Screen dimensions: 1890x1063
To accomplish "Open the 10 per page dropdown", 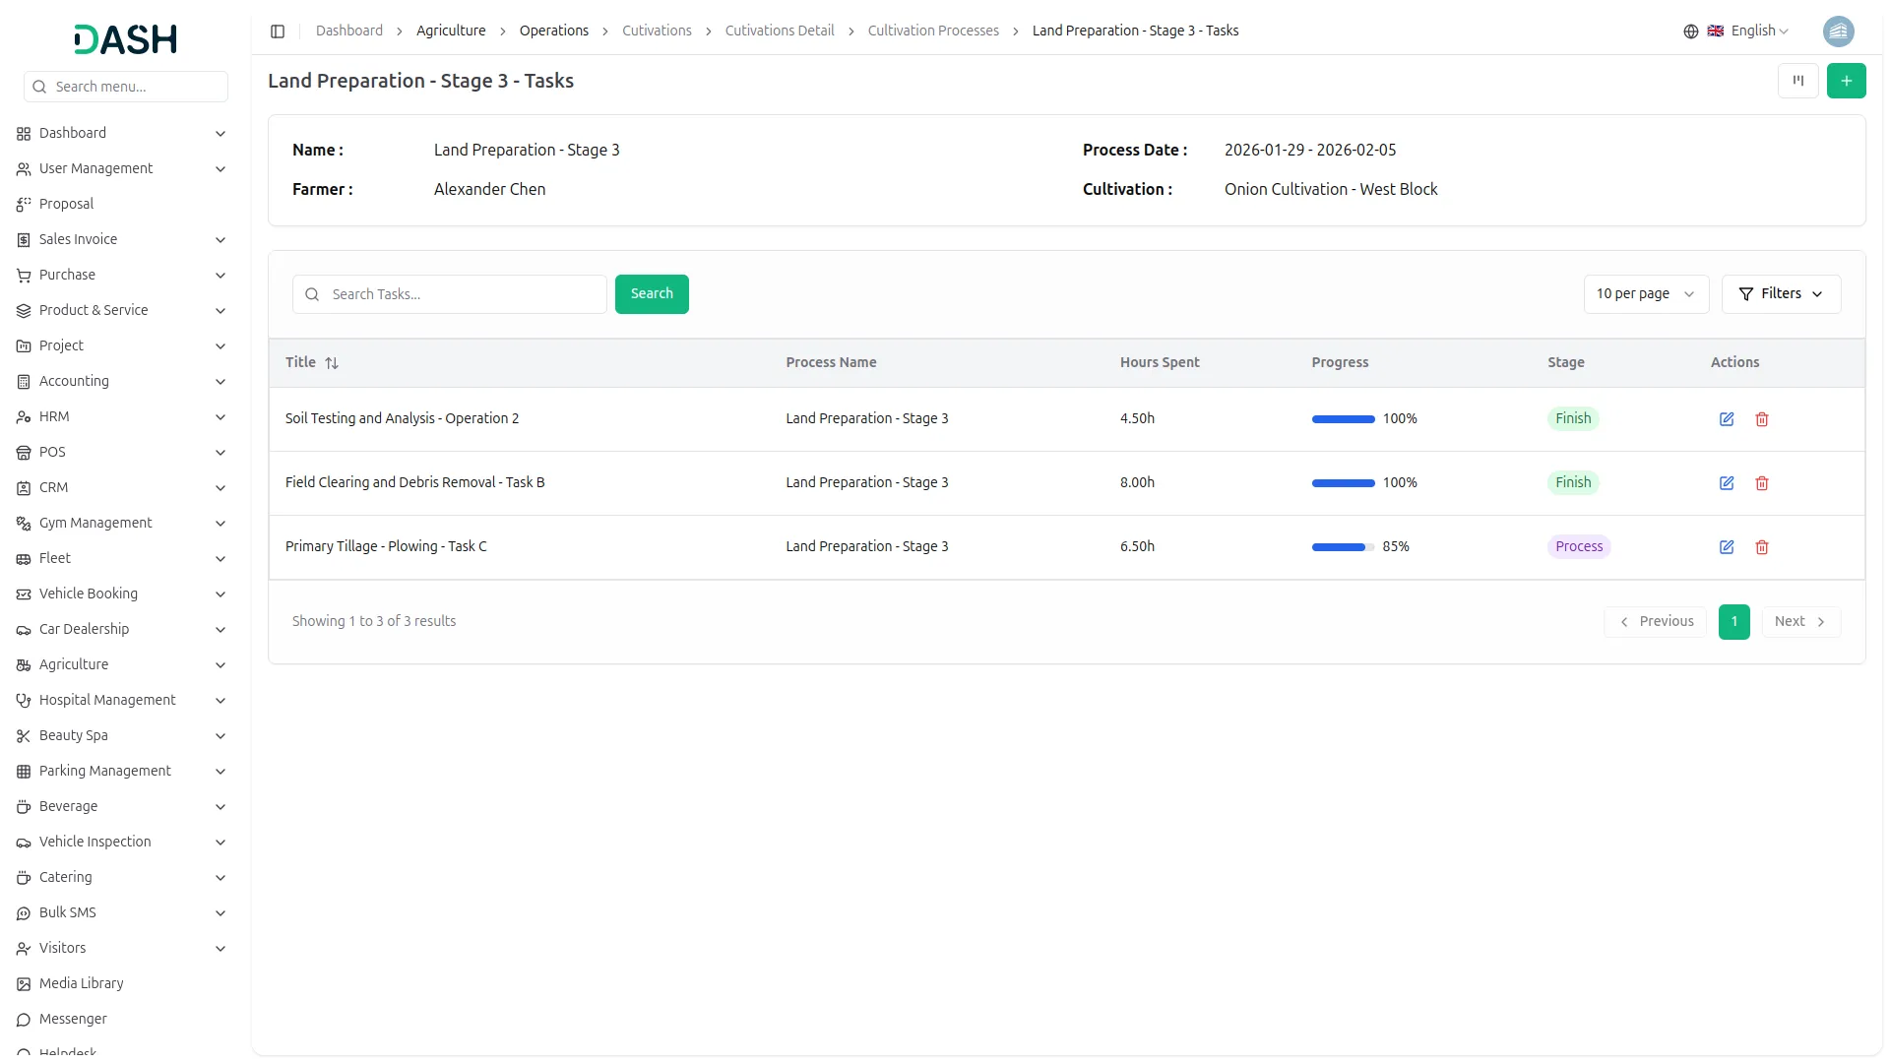I will (1645, 294).
